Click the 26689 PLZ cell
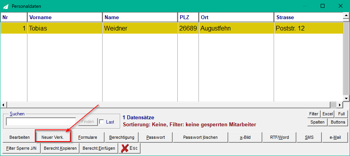This screenshot has width=350, height=156. pyautogui.click(x=188, y=28)
